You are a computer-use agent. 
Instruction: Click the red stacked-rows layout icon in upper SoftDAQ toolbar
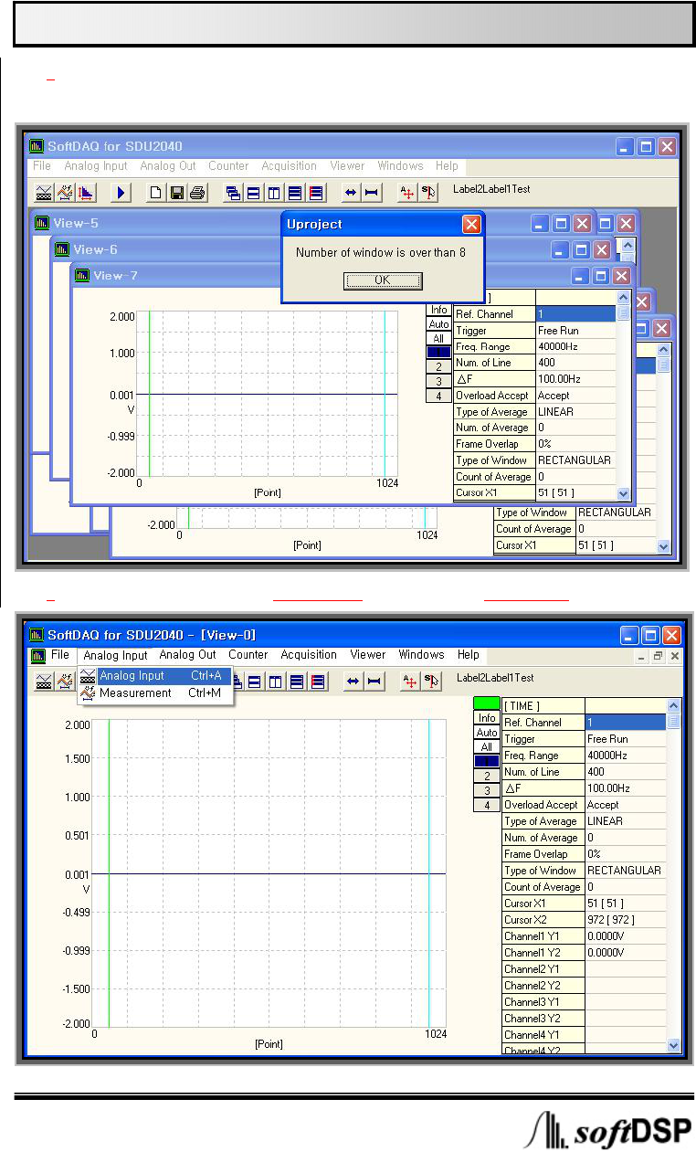pyautogui.click(x=315, y=192)
